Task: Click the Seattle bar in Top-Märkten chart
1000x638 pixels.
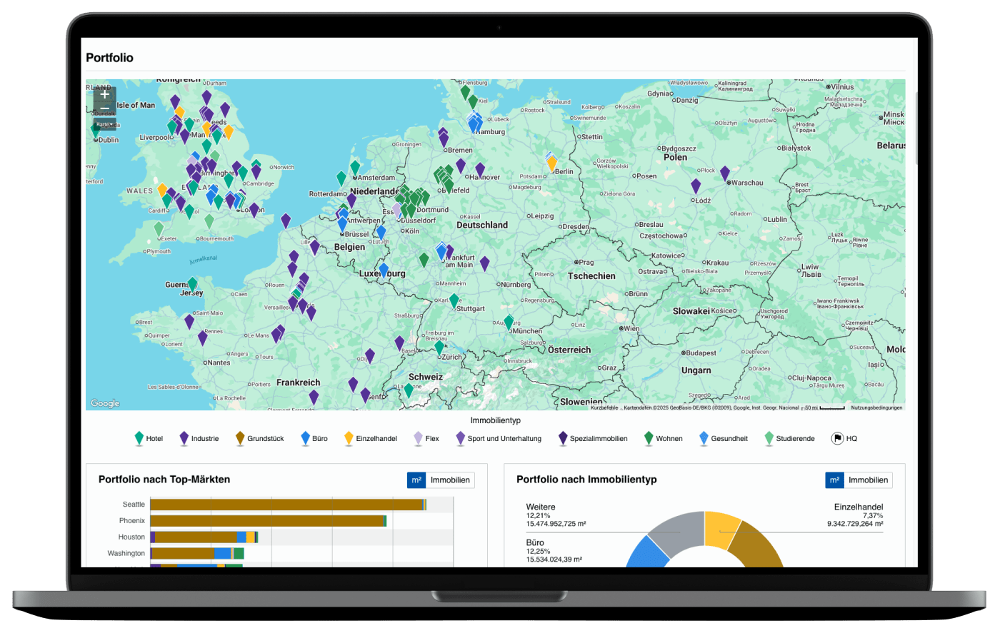Action: click(x=286, y=505)
